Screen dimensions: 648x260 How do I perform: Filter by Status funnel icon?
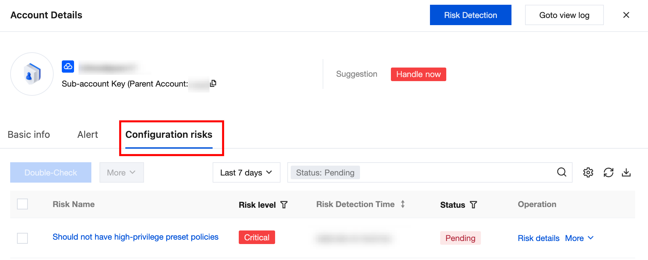coord(473,205)
